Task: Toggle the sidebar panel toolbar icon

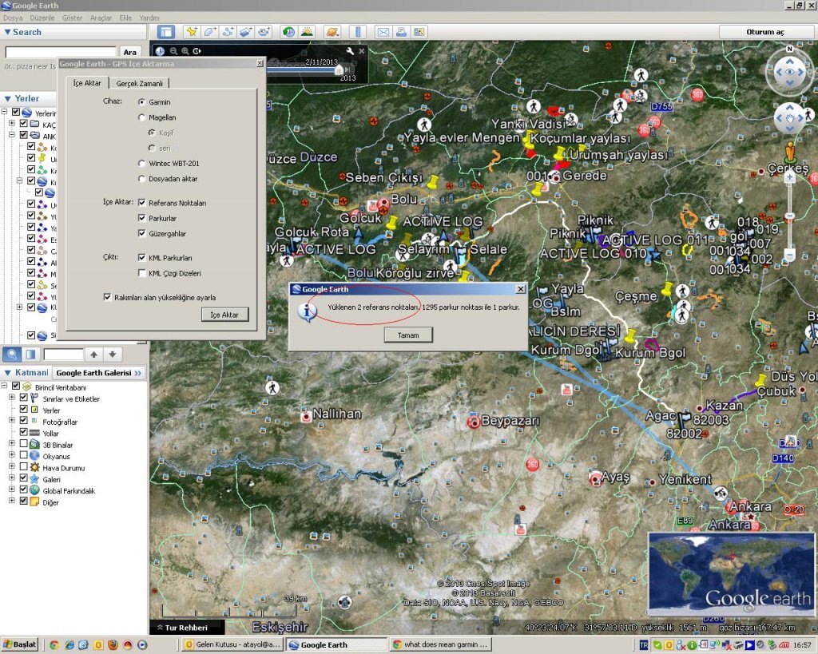Action: [166, 32]
